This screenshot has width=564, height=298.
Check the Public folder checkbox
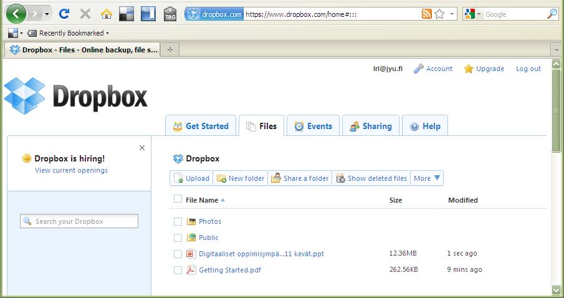[x=178, y=238]
